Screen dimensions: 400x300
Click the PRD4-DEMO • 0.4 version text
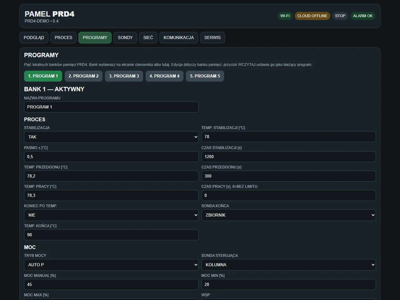pyautogui.click(x=42, y=21)
